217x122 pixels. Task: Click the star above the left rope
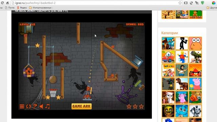click(x=38, y=45)
